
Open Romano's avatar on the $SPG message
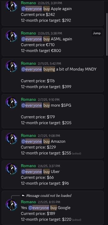pos(11,102)
